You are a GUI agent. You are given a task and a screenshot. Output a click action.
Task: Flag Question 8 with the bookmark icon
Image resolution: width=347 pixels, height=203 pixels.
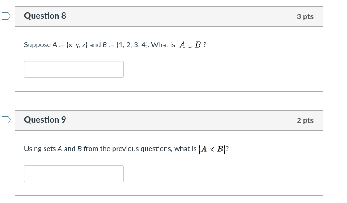pyautogui.click(x=6, y=16)
